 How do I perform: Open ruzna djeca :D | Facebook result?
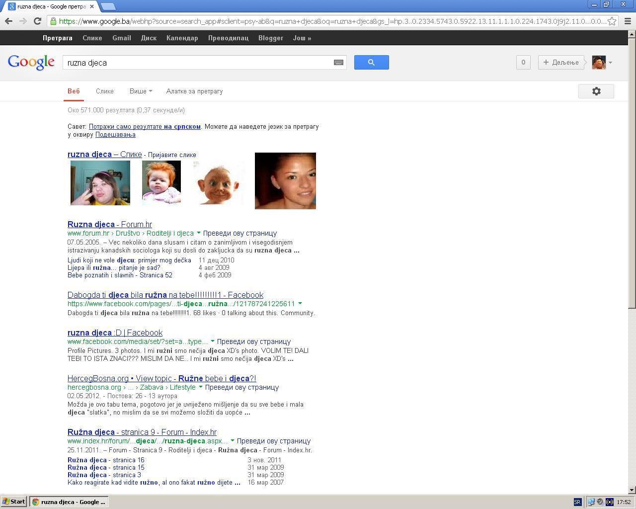pos(115,333)
